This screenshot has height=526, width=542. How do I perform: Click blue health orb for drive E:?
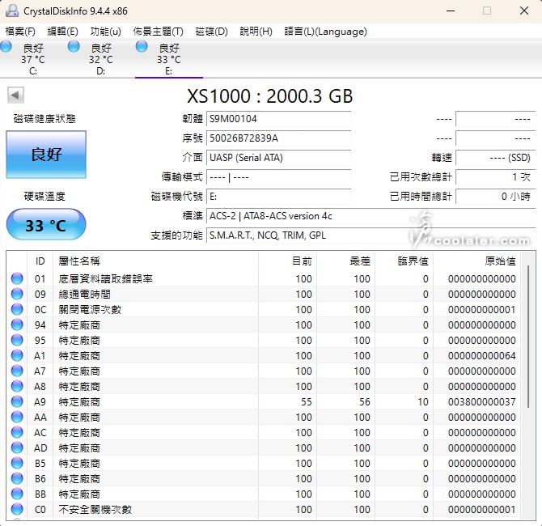(142, 46)
